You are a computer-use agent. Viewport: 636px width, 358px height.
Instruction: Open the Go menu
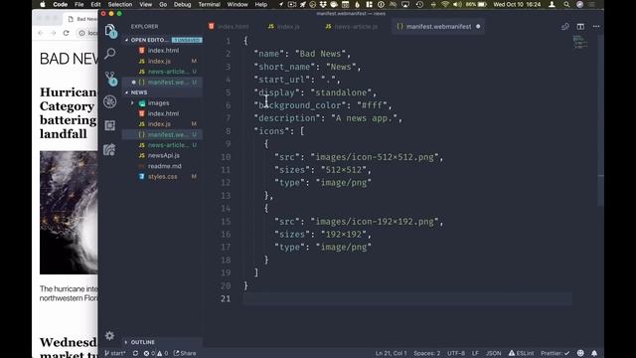point(163,4)
